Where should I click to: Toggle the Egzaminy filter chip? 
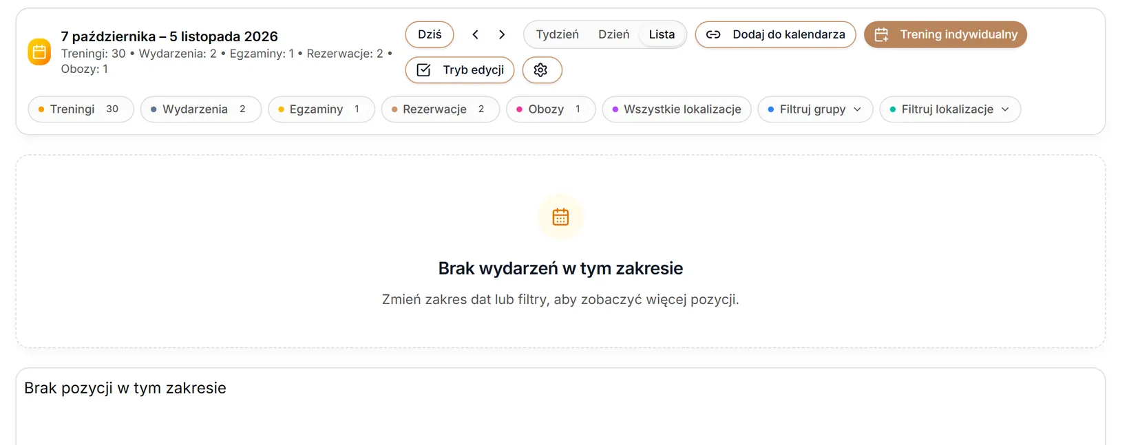point(321,109)
